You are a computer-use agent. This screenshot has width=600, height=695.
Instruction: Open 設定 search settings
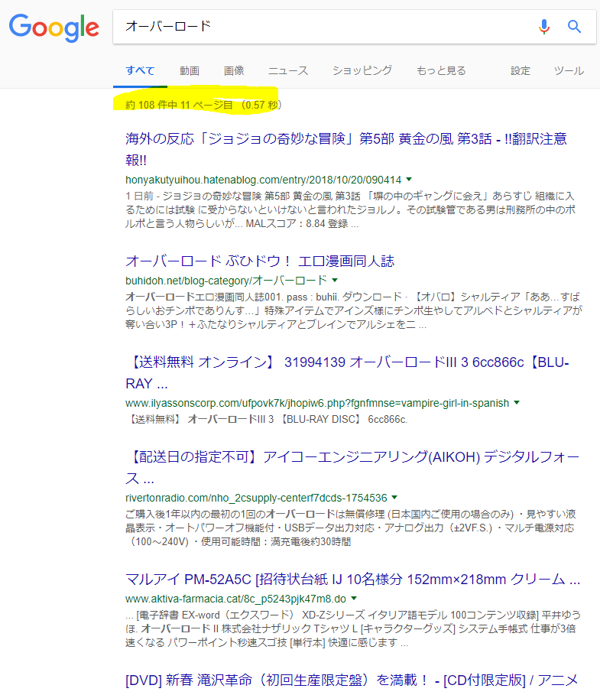coord(521,70)
